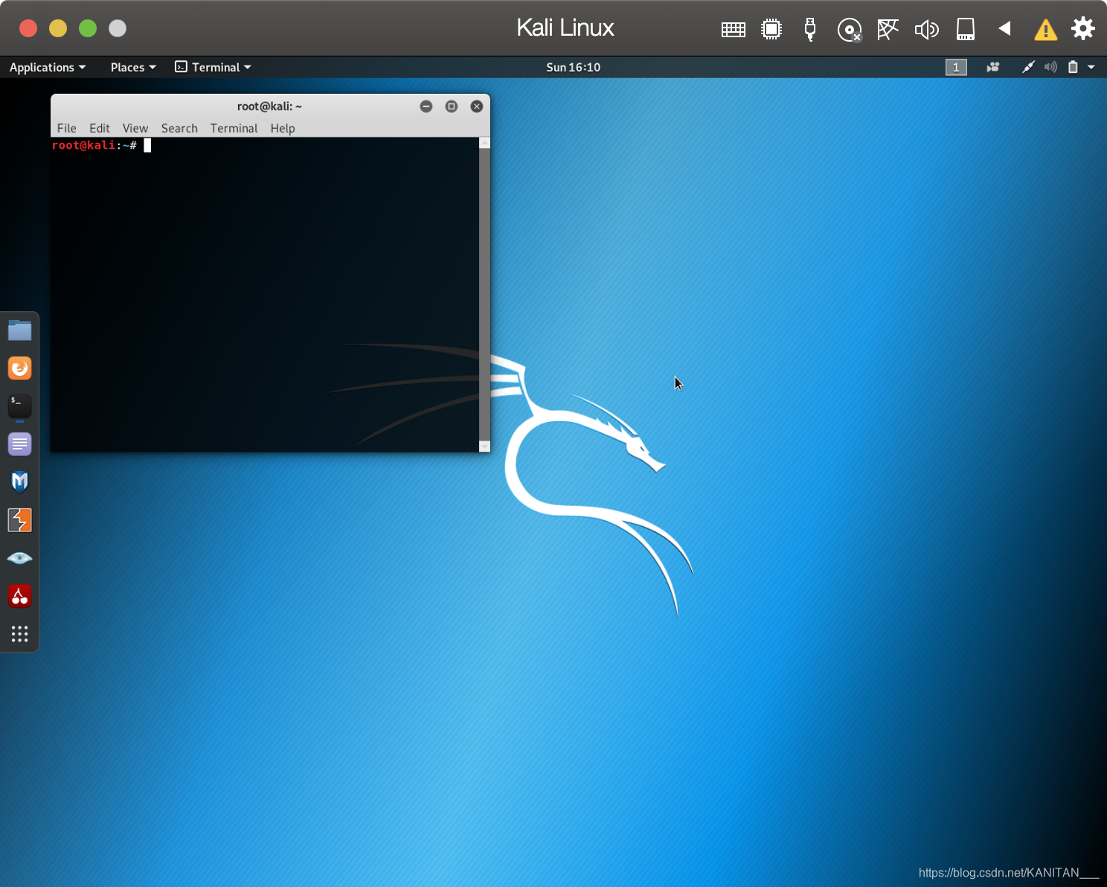Viewport: 1107px width, 887px height.
Task: Open the VM network icon
Action: click(x=888, y=30)
